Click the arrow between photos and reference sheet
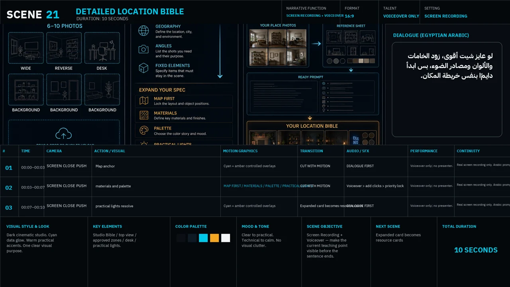The image size is (510, 287). (x=316, y=44)
